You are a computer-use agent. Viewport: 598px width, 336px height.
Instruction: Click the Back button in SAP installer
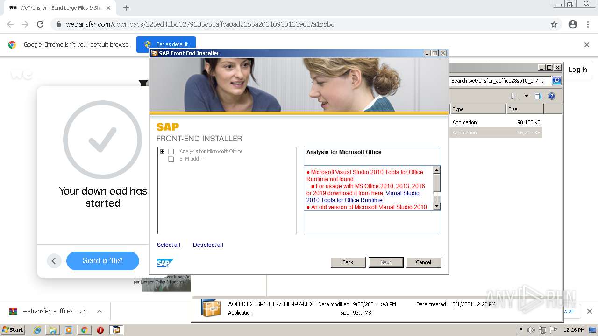click(x=348, y=262)
